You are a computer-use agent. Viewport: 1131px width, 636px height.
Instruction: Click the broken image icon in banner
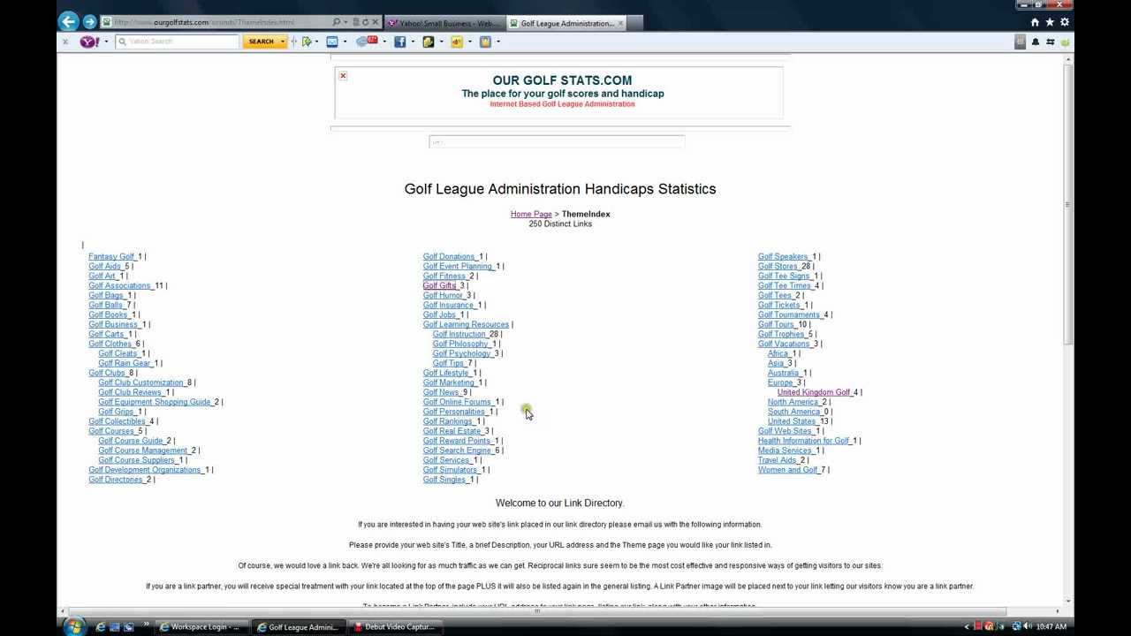(x=343, y=76)
